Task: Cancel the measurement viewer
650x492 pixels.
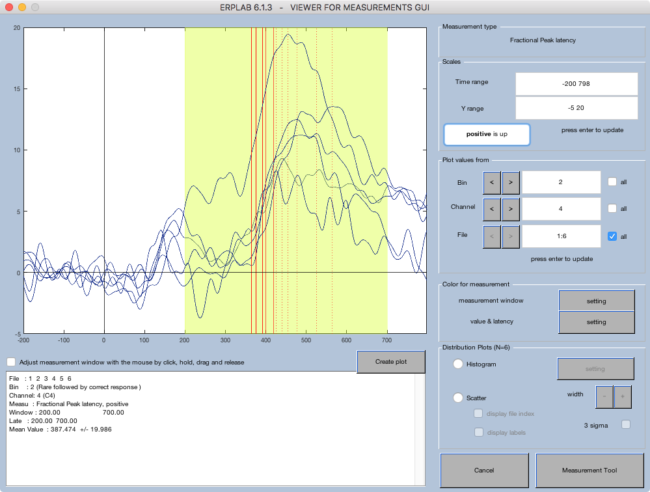Action: tap(484, 470)
